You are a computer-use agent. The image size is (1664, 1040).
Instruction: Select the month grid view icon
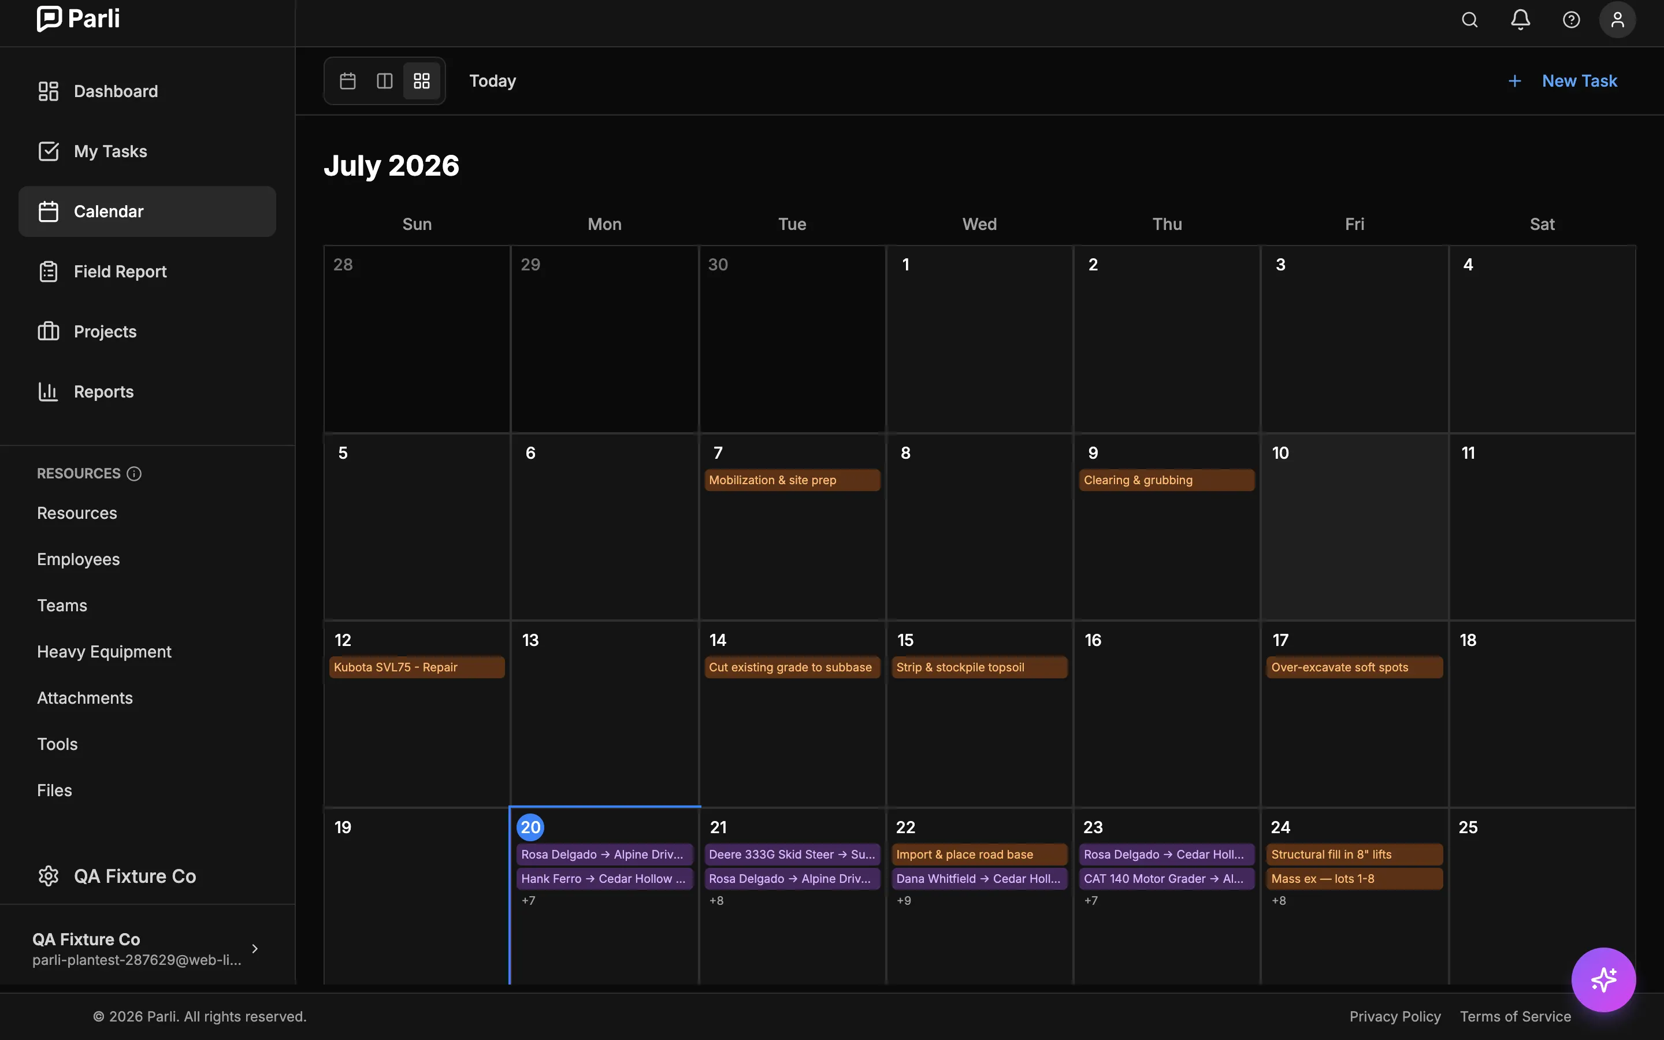tap(422, 81)
